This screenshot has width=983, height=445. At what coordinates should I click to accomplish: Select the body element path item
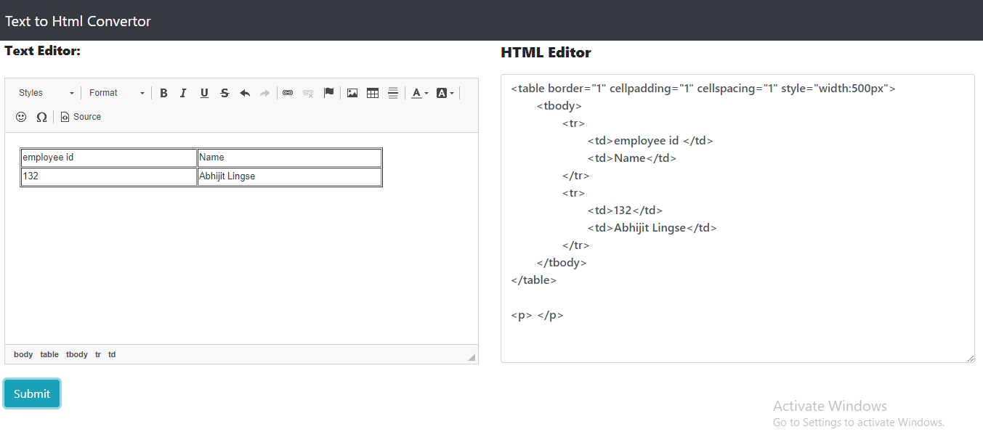[x=23, y=354]
